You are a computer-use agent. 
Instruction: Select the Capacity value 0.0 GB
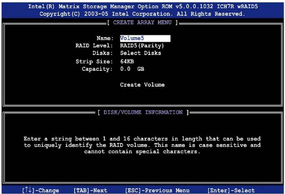click(x=132, y=69)
